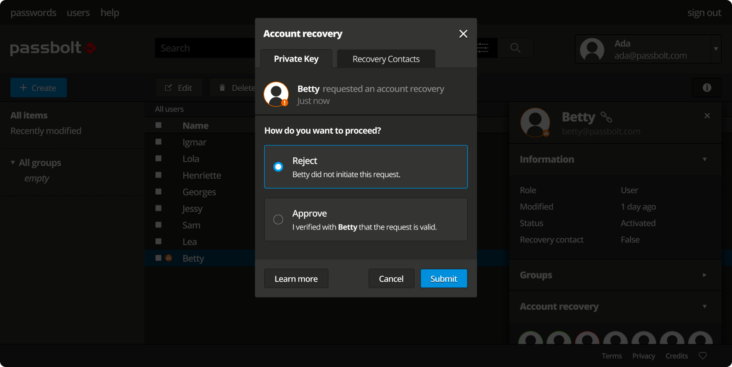Screen dimensions: 732x367
Task: Collapse the Account recovery sidebar section
Action: coord(705,306)
